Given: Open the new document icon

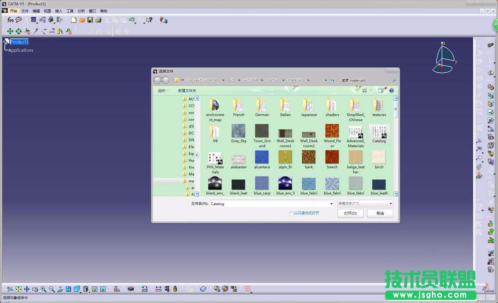Looking at the screenshot, I should pos(74,20).
